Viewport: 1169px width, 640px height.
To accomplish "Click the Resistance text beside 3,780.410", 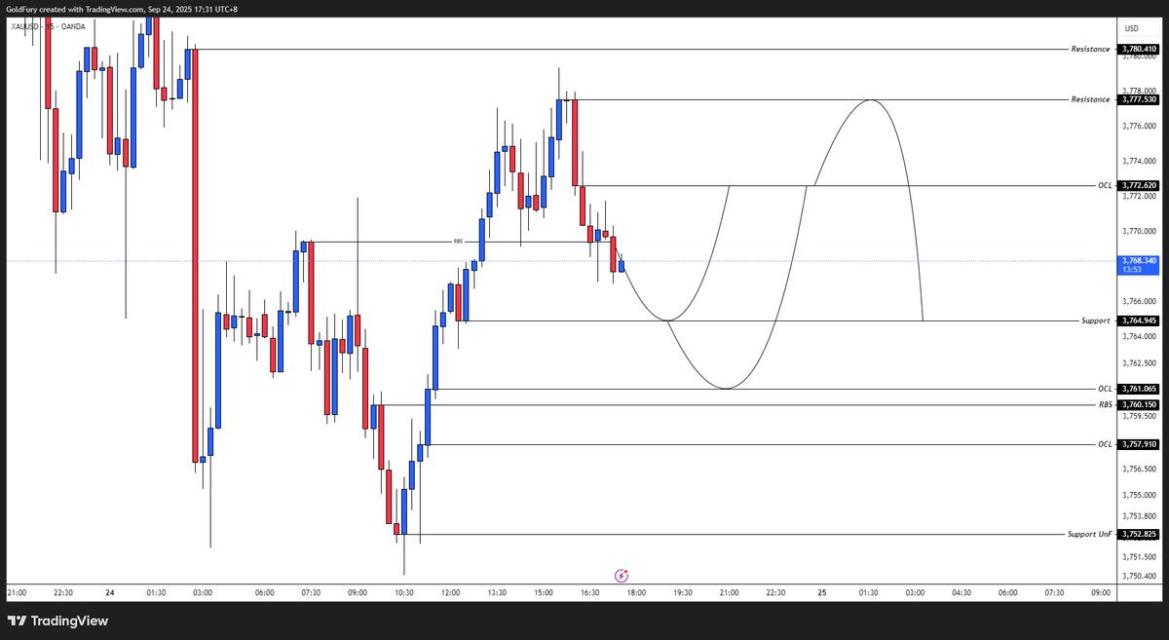I will pyautogui.click(x=1090, y=49).
